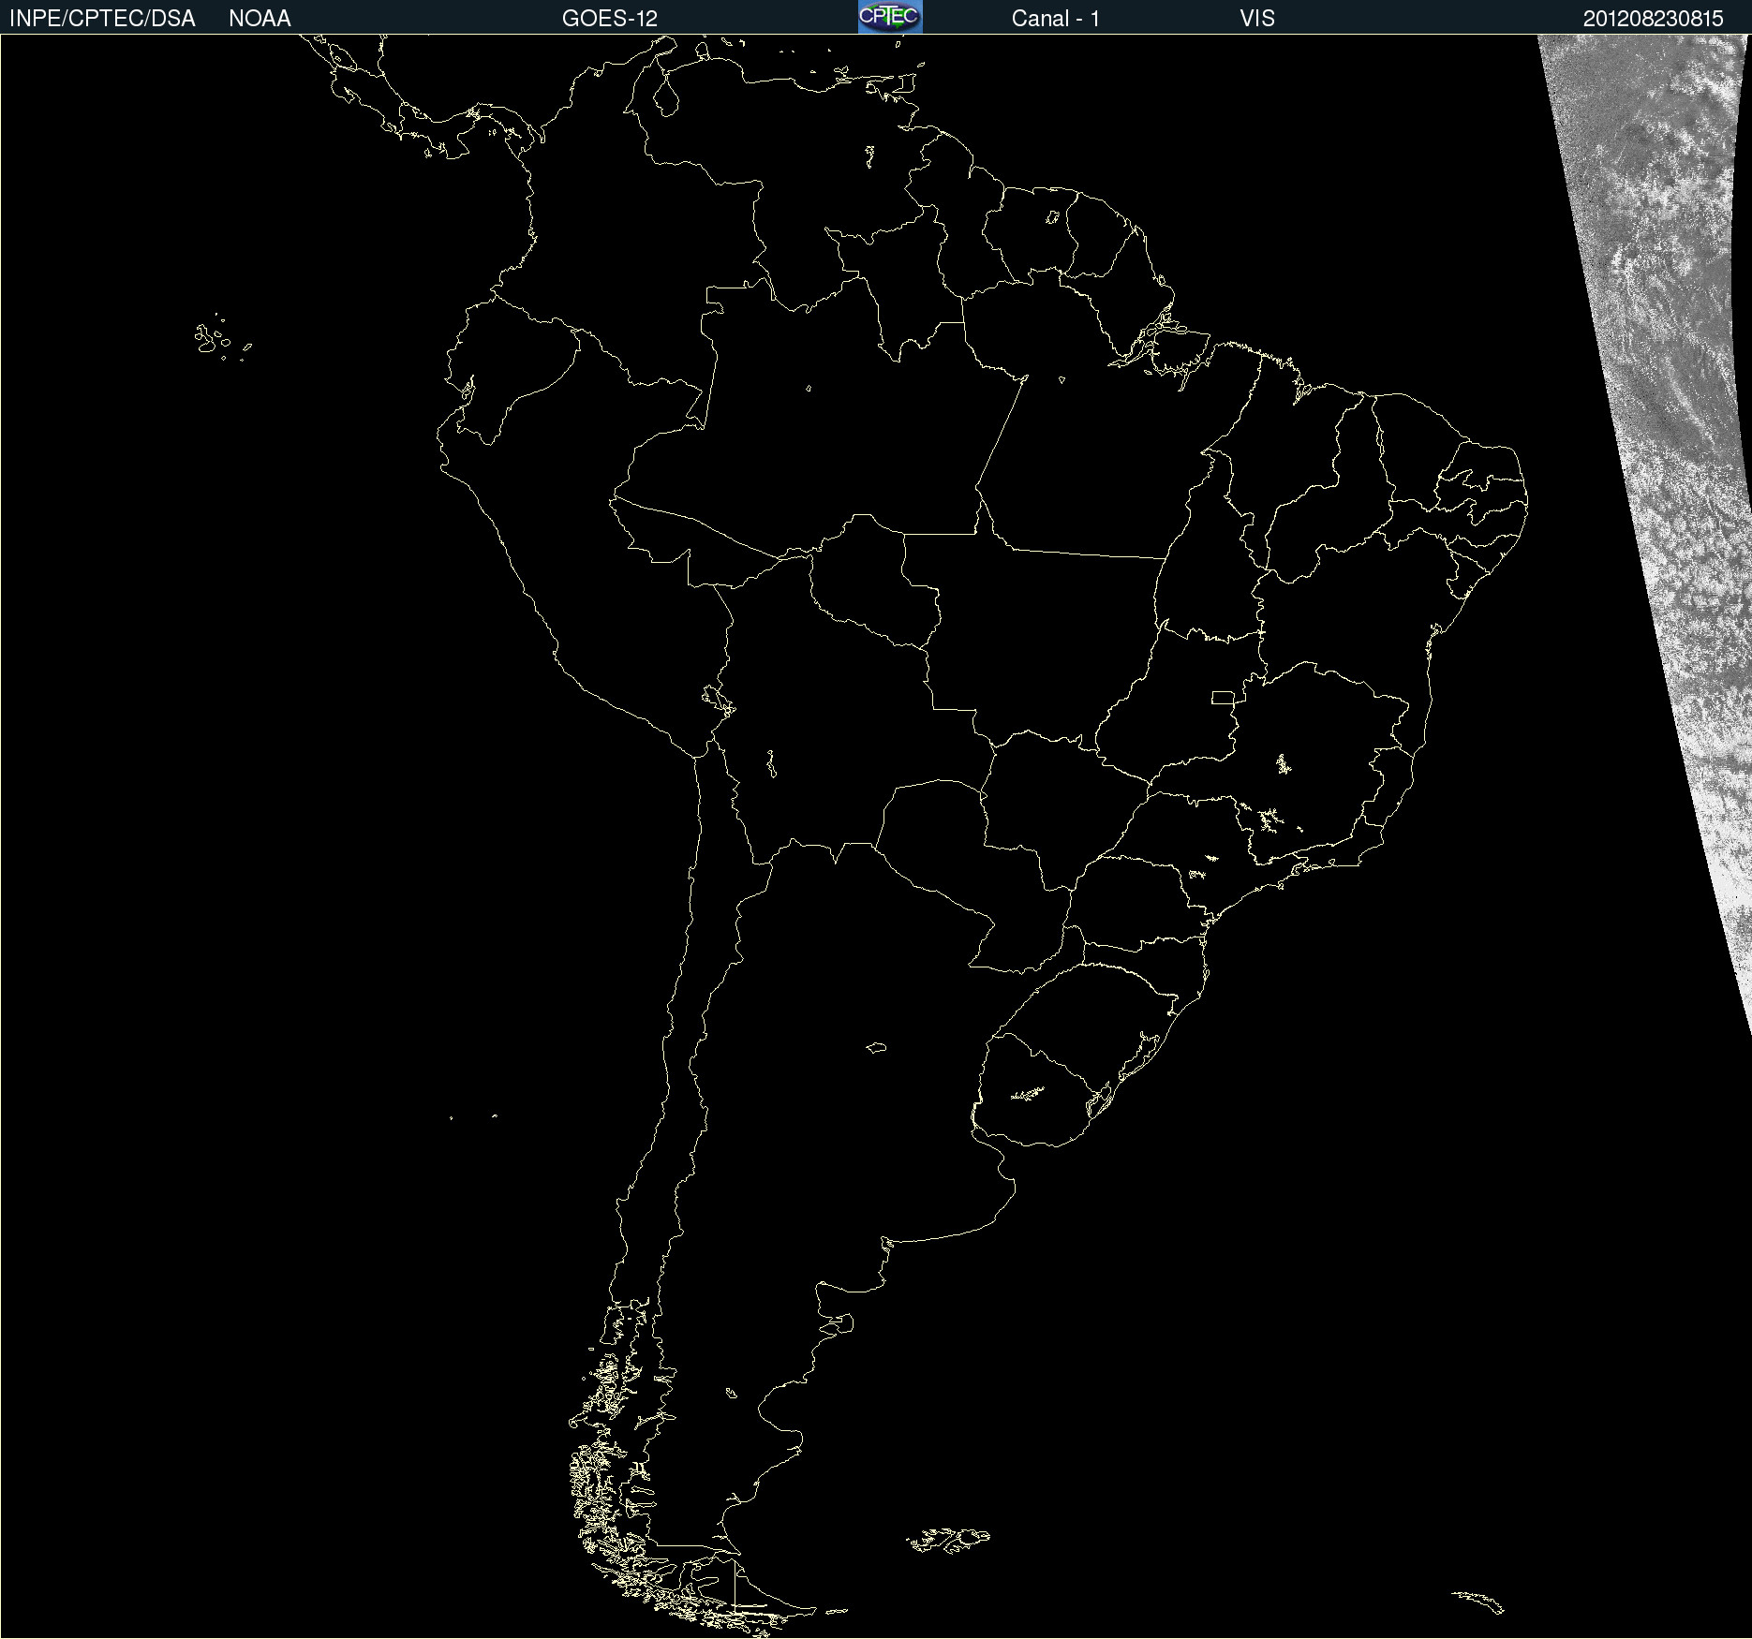This screenshot has width=1752, height=1639.
Task: Click the NOAA label in header
Action: (x=260, y=19)
